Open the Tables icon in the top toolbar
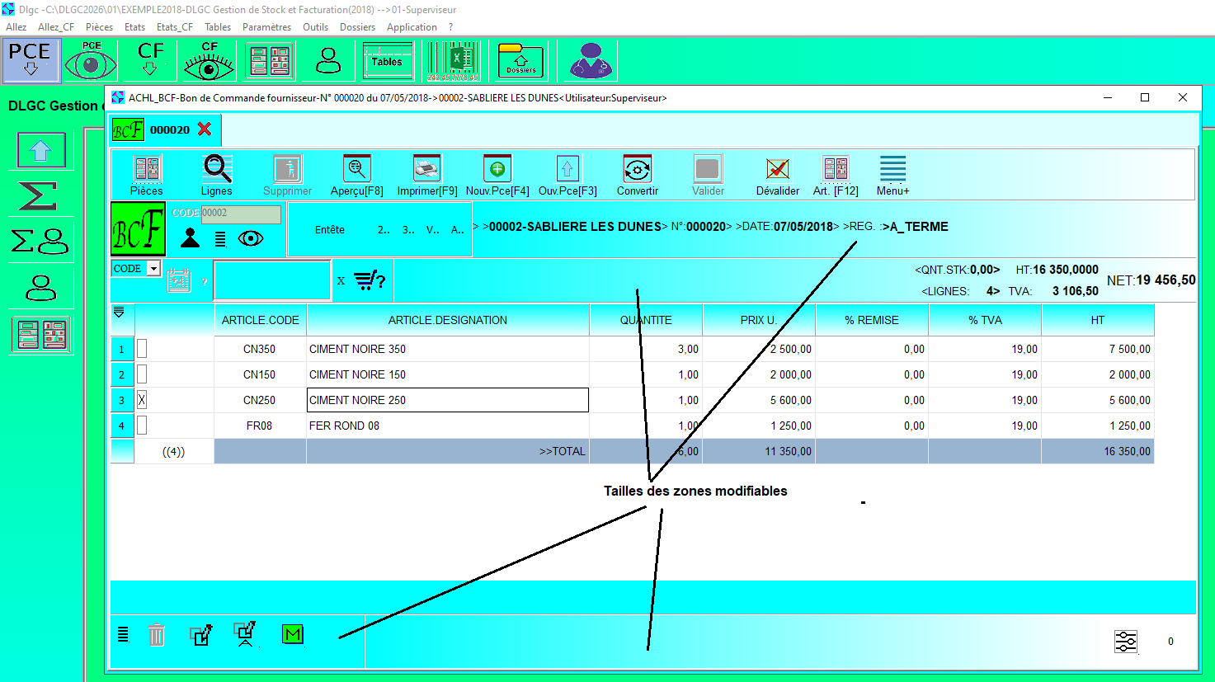Image resolution: width=1215 pixels, height=682 pixels. [387, 62]
